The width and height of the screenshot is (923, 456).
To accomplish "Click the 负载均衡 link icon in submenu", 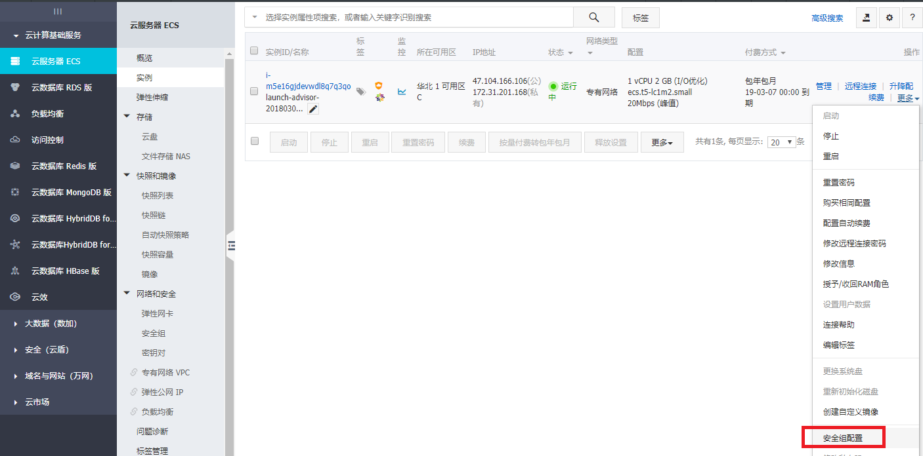I will point(134,411).
